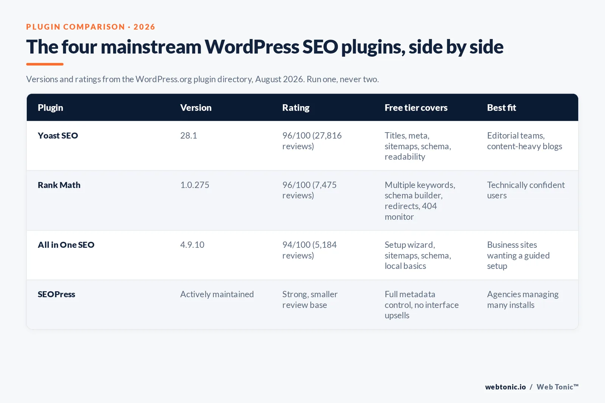Click 'Titles, meta, sitemaps, schema, readability' cell
The height and width of the screenshot is (403, 605).
click(418, 146)
